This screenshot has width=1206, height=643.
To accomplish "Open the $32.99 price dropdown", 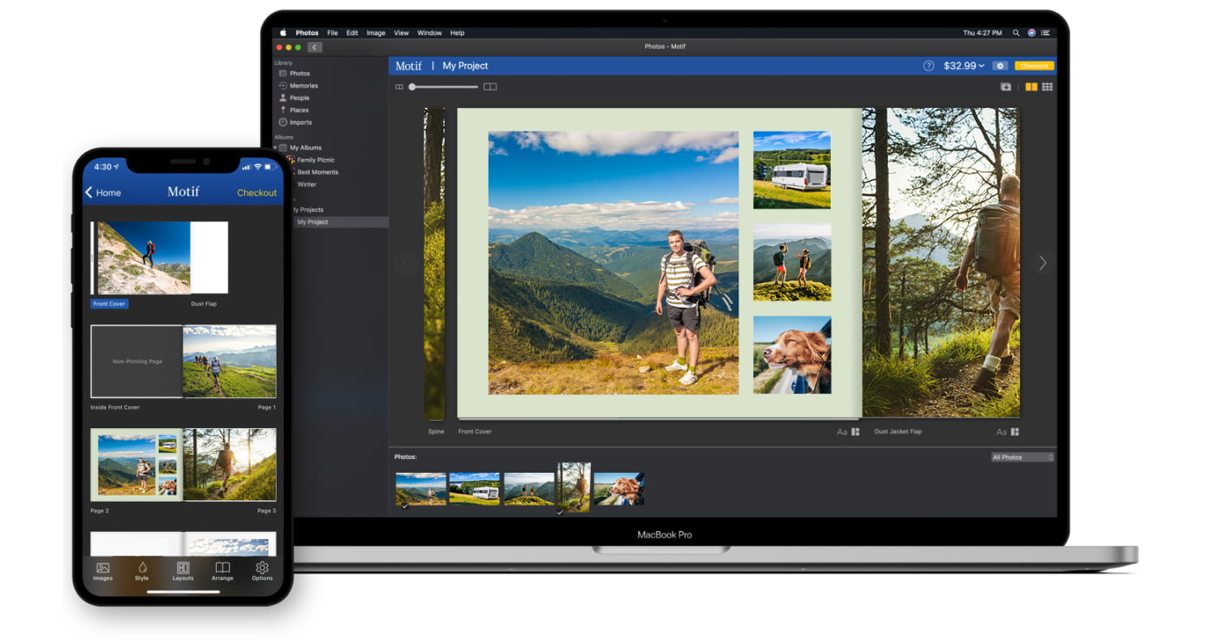I will (963, 66).
